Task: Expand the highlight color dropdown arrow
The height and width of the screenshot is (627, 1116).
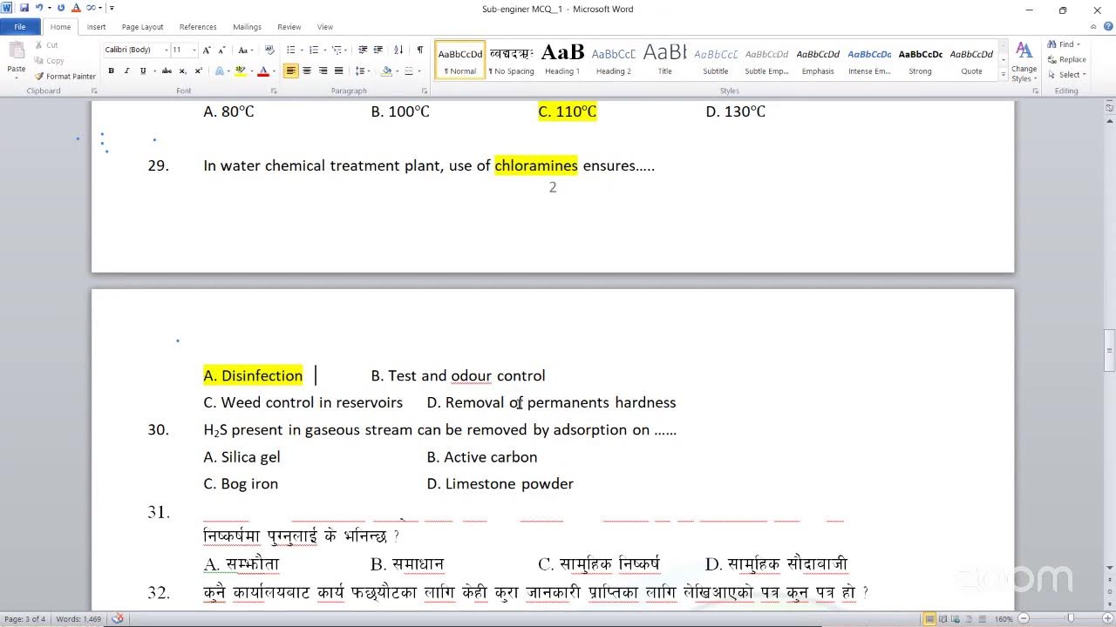Action: (250, 71)
